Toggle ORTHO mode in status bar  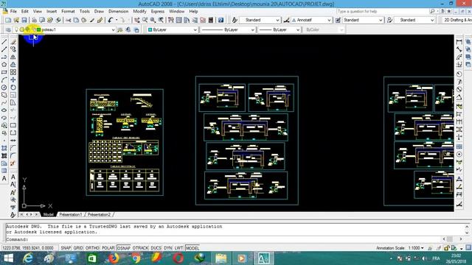tap(92, 248)
